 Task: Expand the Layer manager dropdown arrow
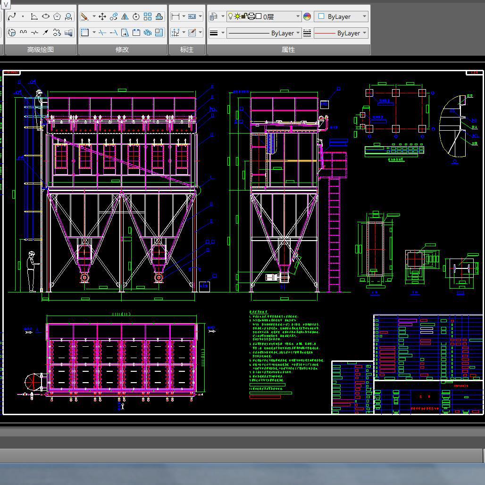pos(223,17)
